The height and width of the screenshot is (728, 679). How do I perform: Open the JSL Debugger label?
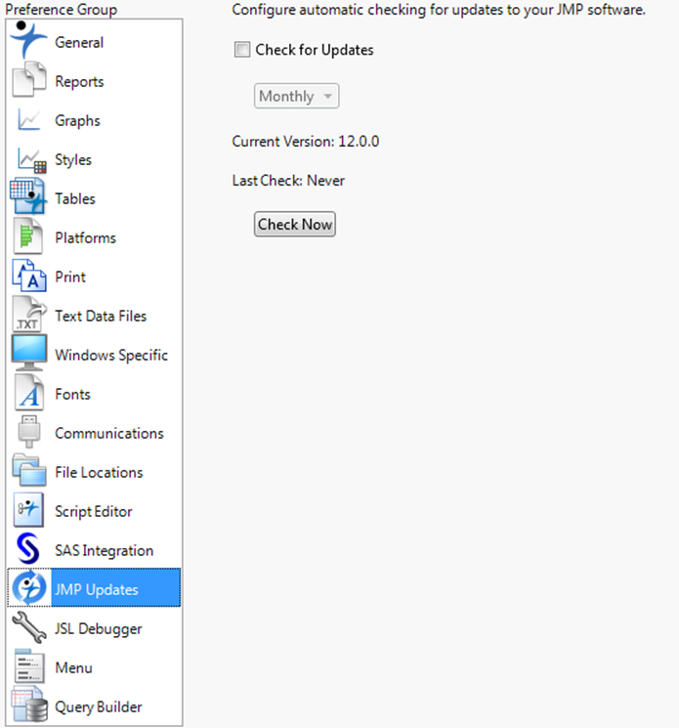click(x=98, y=629)
